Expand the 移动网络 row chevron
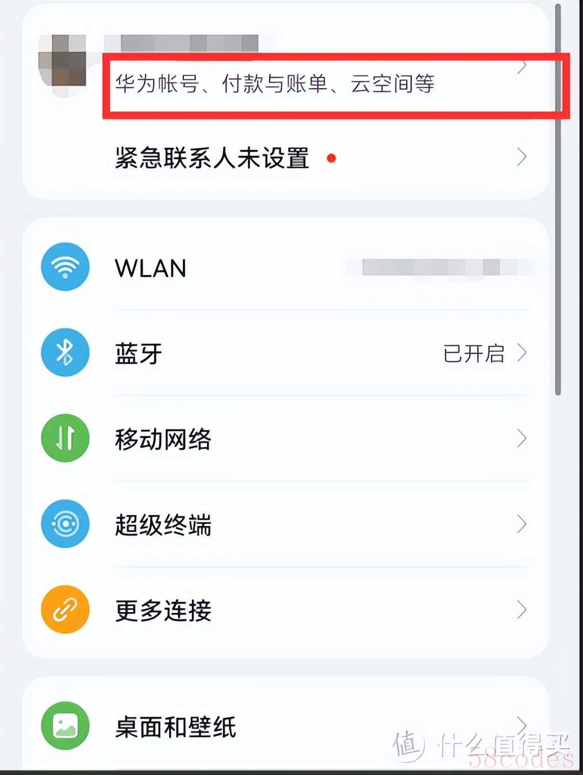583x775 pixels. click(521, 438)
